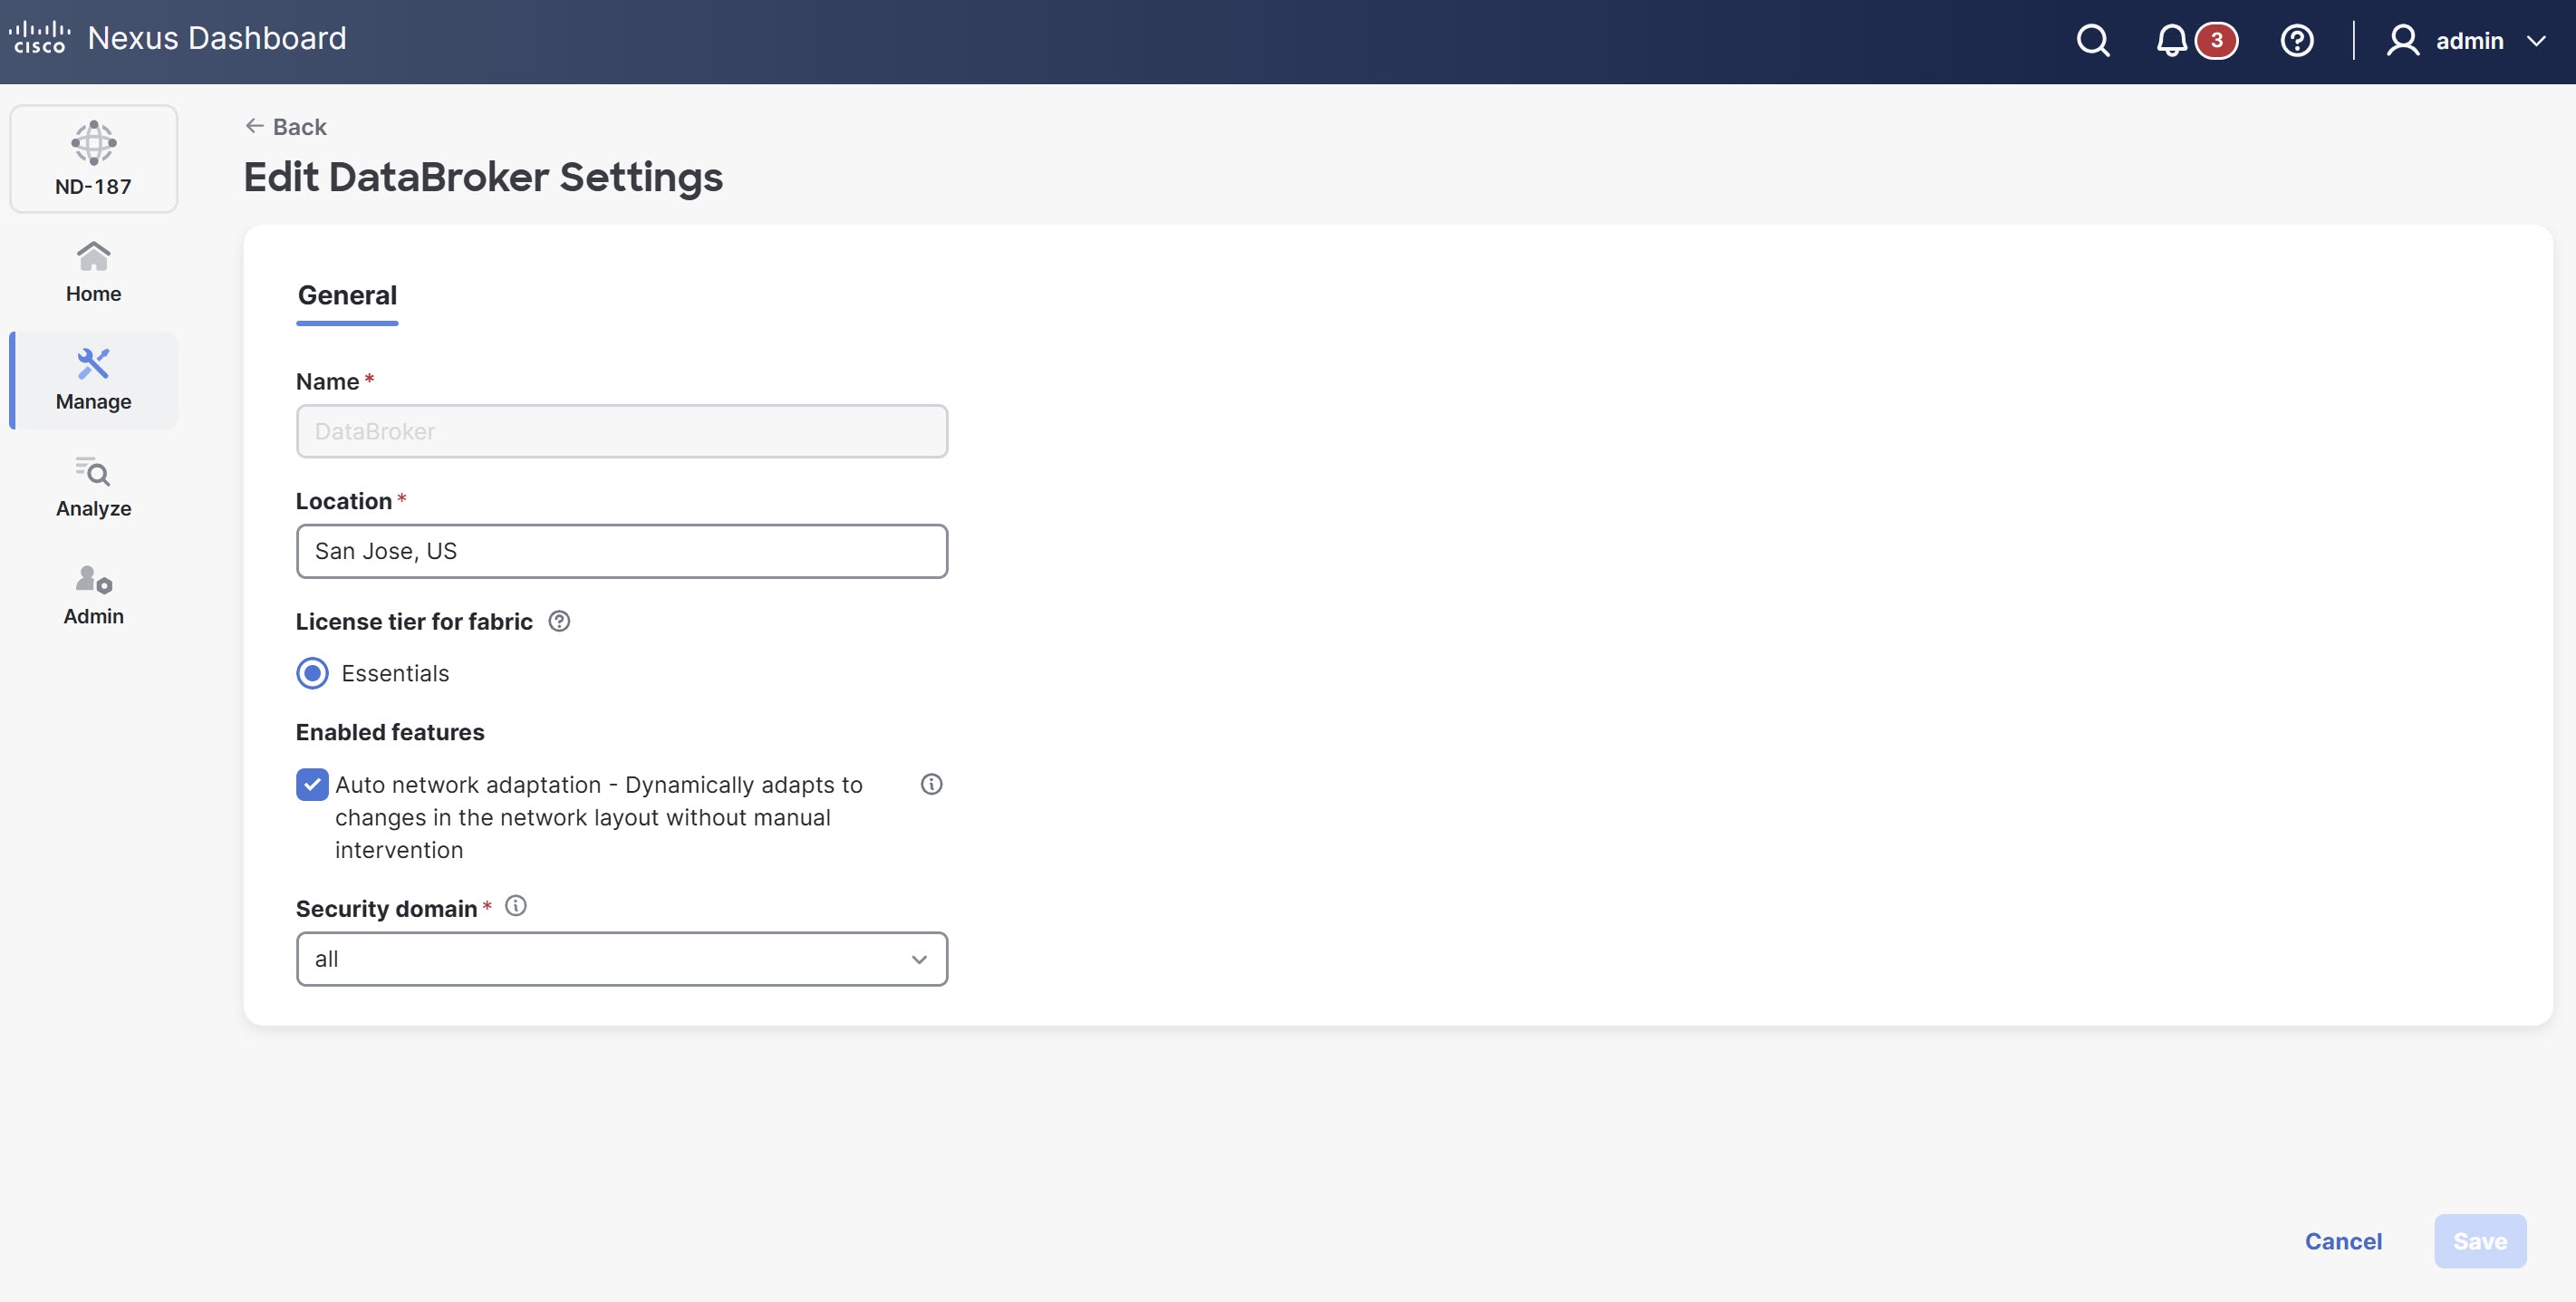
Task: Open the Analyze section in sidebar
Action: click(94, 487)
